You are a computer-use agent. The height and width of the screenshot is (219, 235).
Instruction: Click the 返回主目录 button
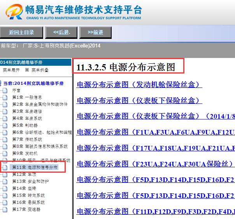[21, 33]
